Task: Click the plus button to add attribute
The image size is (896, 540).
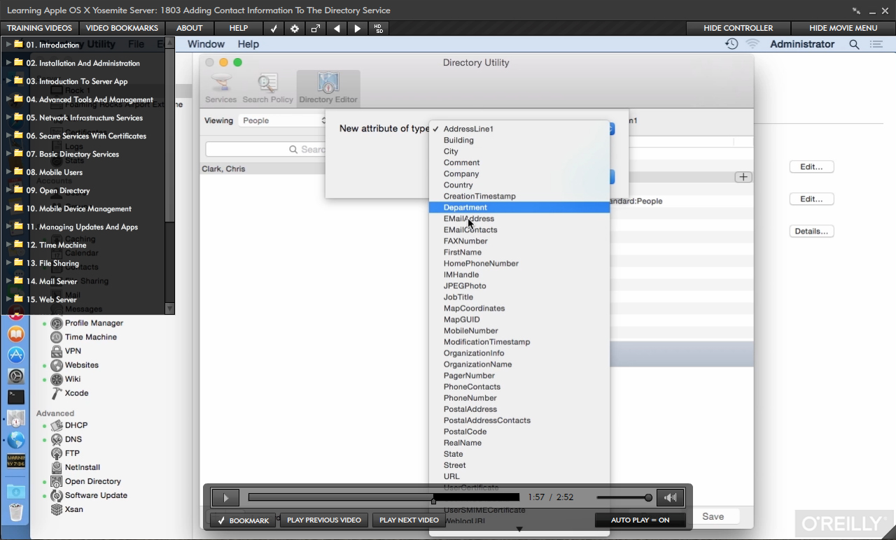Action: point(743,177)
